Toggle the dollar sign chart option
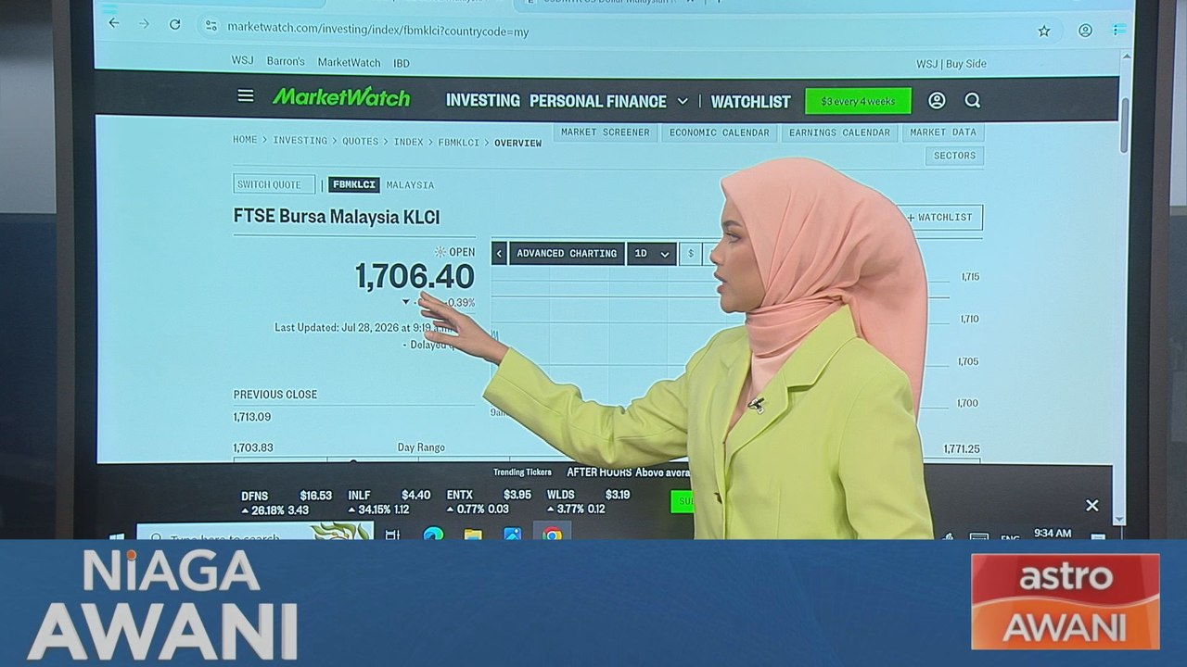Viewport: 1187px width, 667px height. pos(690,253)
